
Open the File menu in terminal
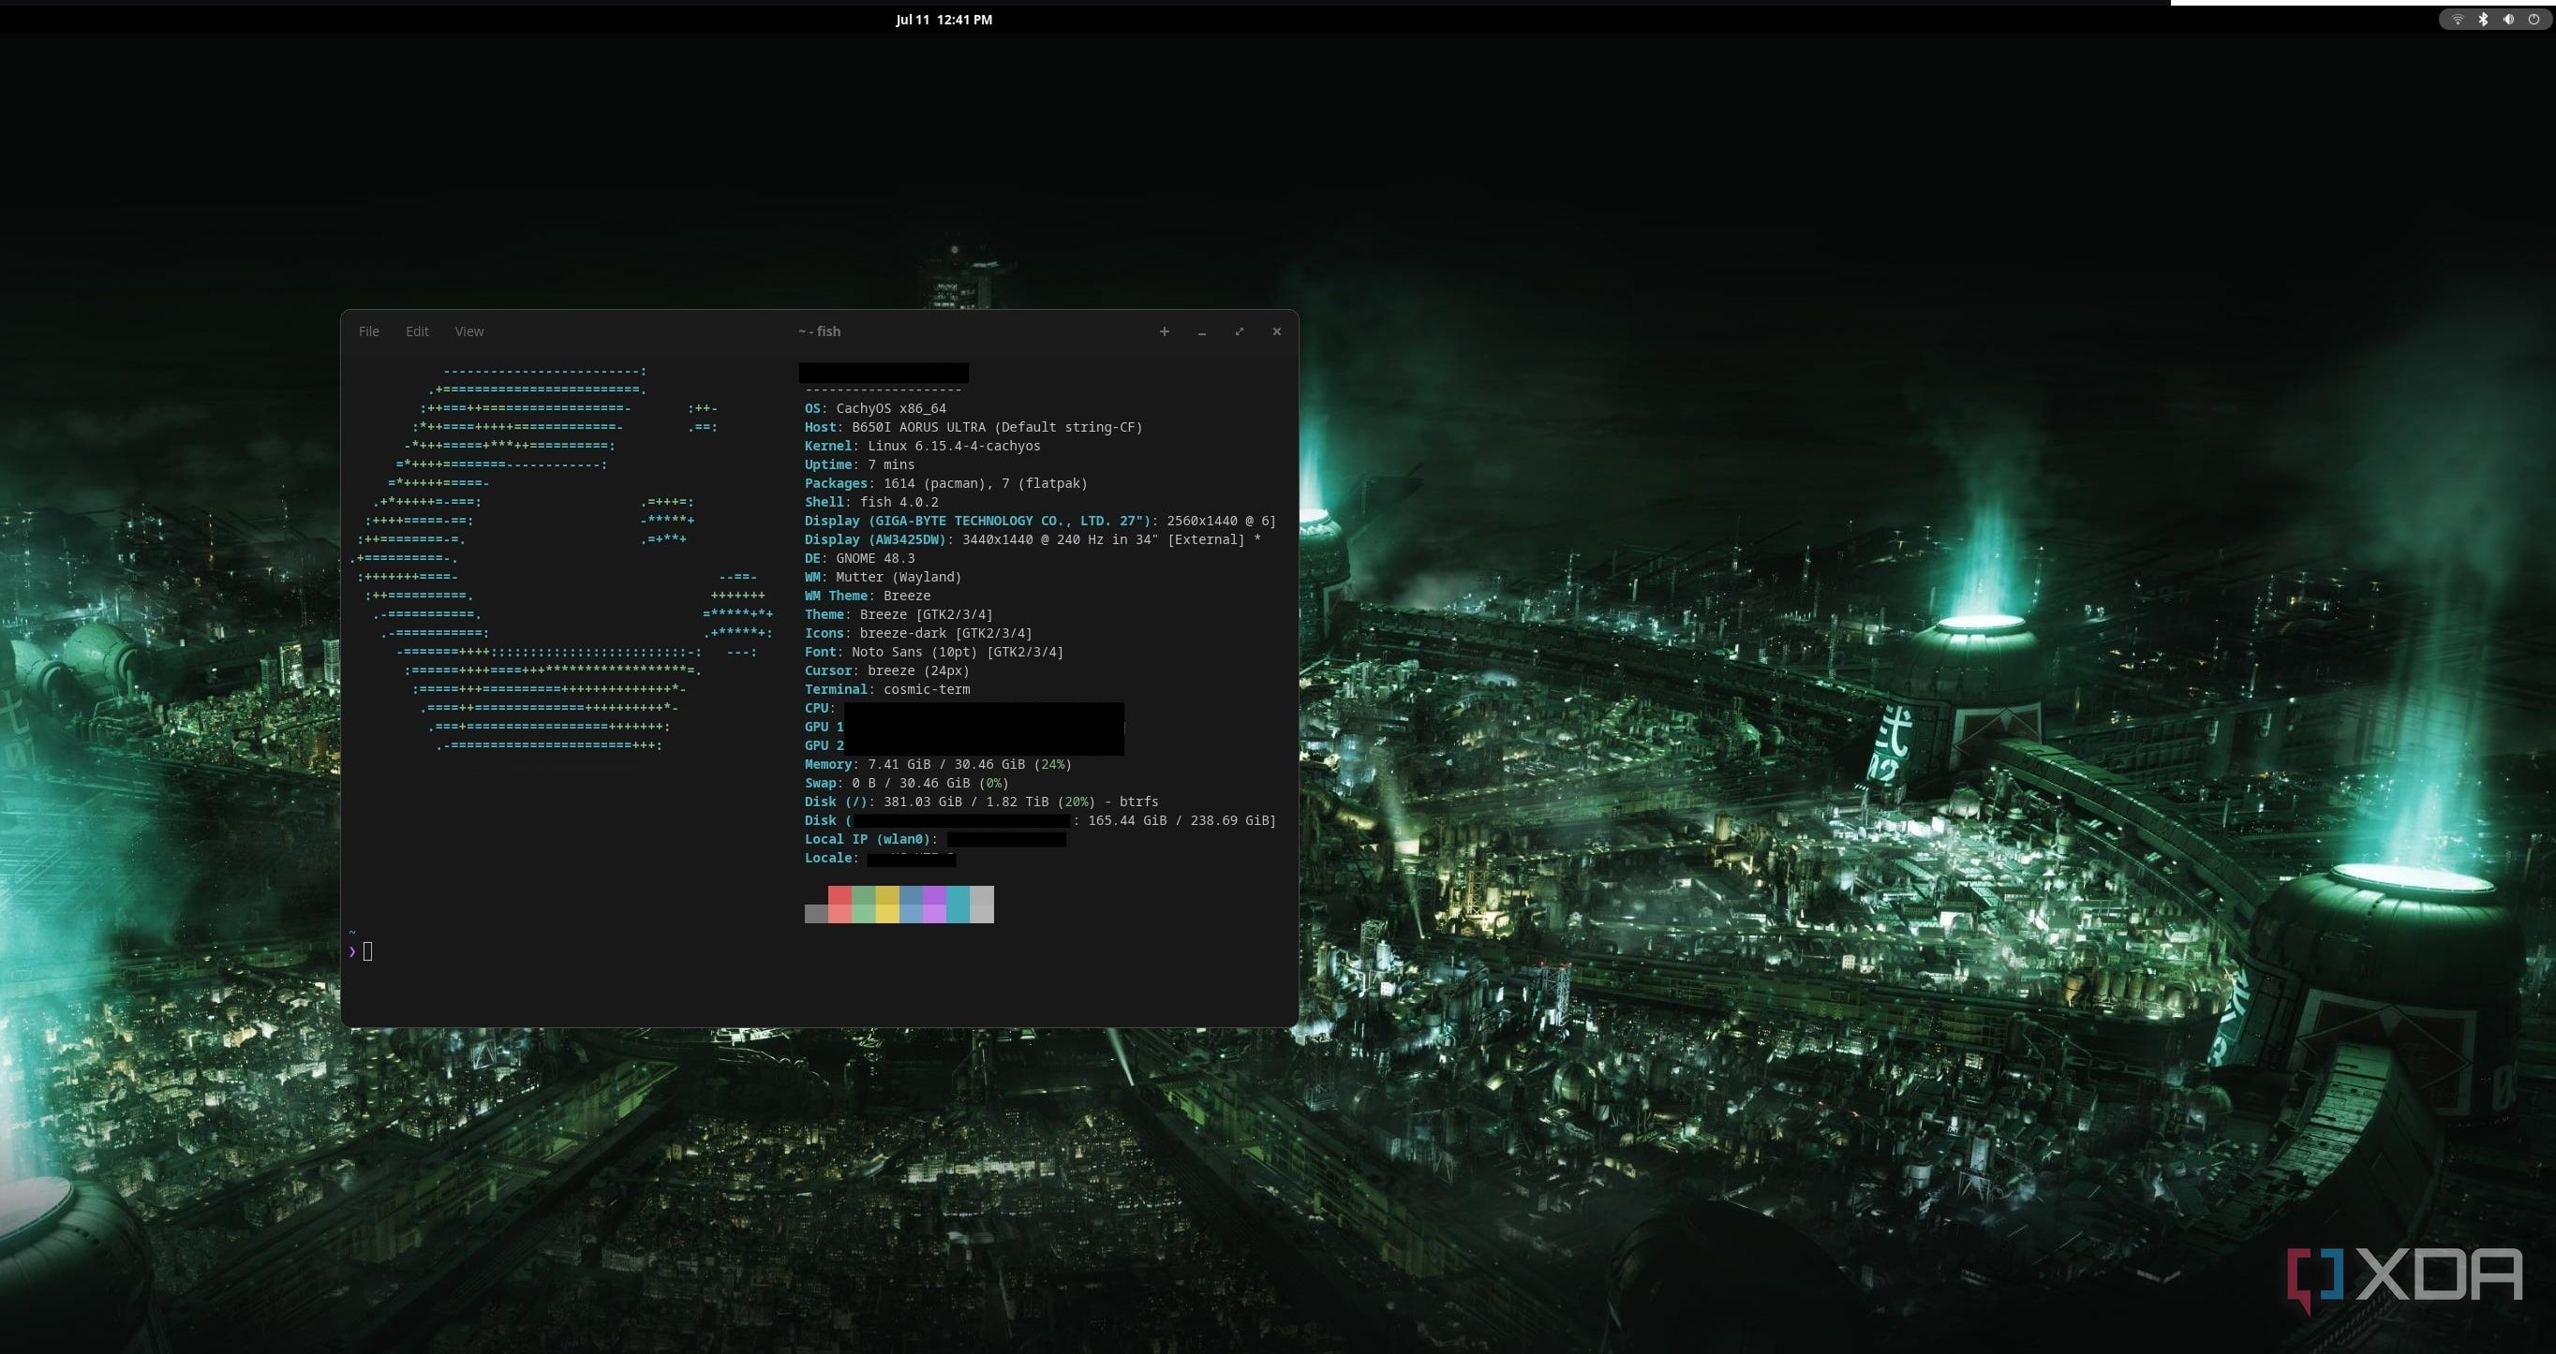[368, 331]
